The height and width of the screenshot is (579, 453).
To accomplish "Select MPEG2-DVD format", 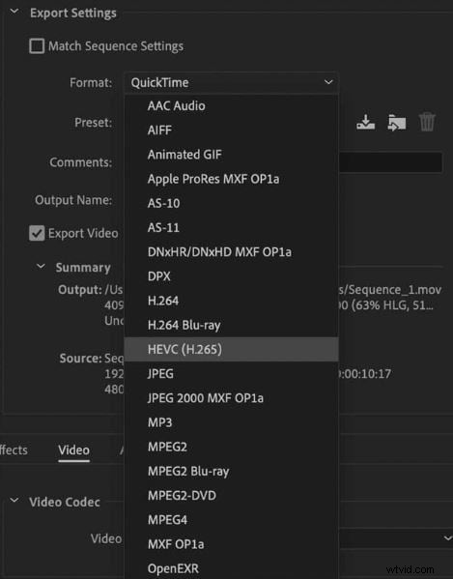I will [231, 496].
